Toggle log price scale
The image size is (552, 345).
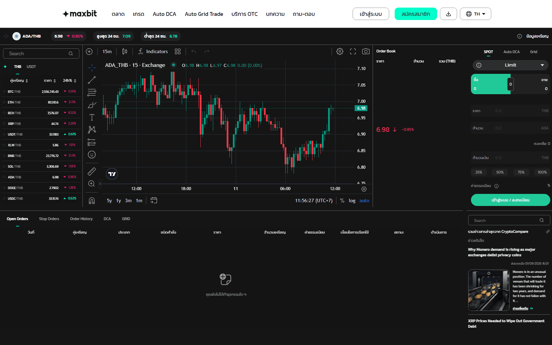(352, 200)
